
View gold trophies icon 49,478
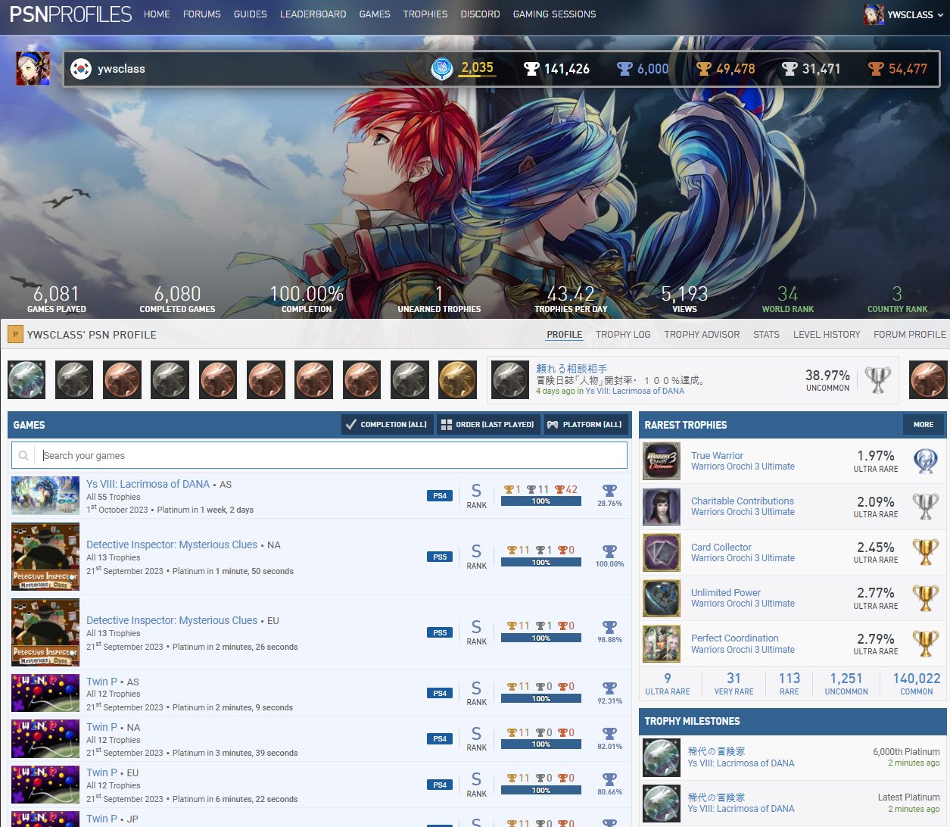tap(704, 69)
